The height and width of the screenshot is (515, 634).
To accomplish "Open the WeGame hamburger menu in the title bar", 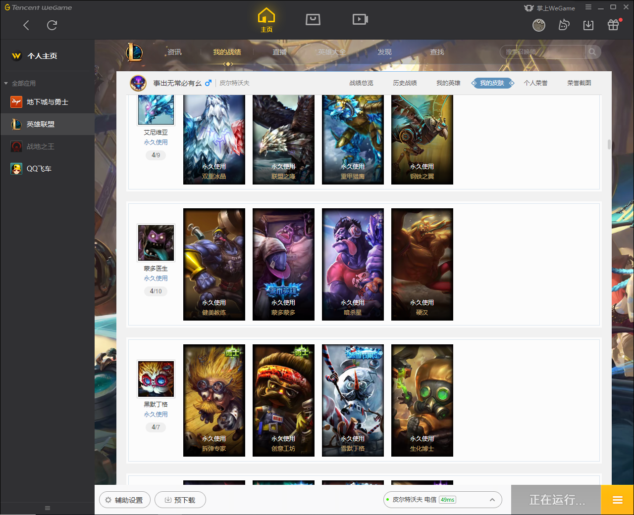I will click(x=588, y=7).
